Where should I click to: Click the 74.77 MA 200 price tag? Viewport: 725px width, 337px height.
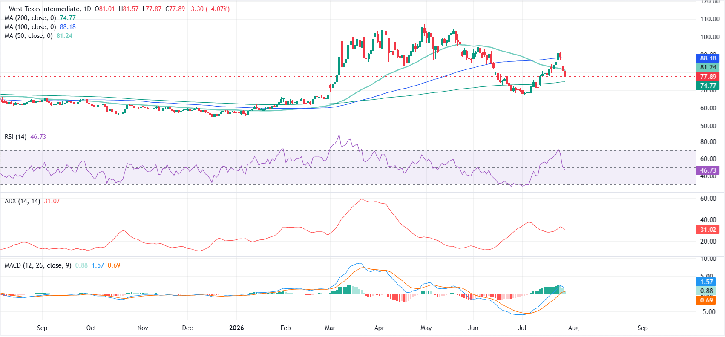[x=708, y=86]
